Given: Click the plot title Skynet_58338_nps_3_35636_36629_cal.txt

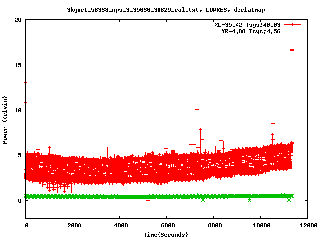Looking at the screenshot, I should 165,10.
